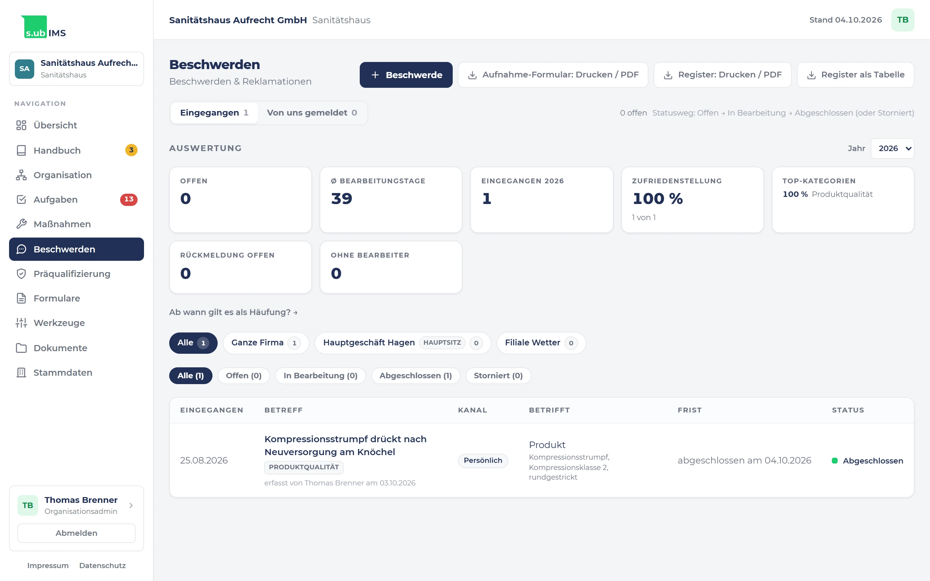
Task: Filter by status Abgeschlossen (1)
Action: 415,375
